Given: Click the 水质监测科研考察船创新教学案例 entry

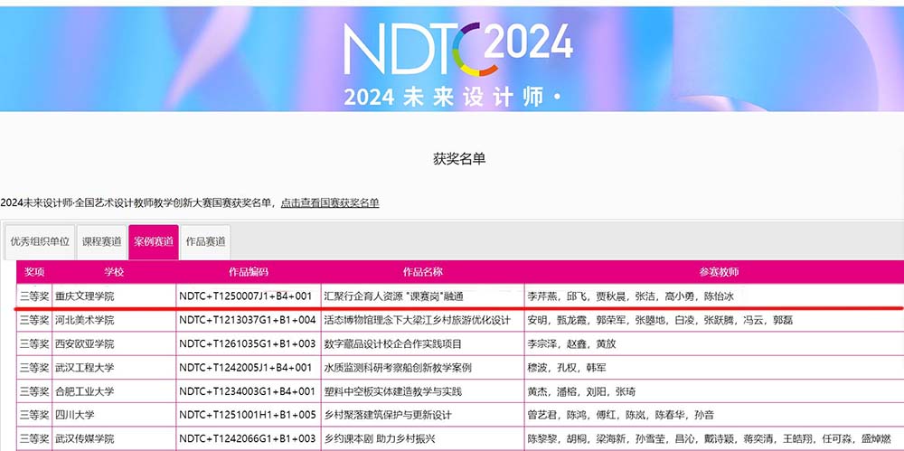Looking at the screenshot, I should point(397,368).
